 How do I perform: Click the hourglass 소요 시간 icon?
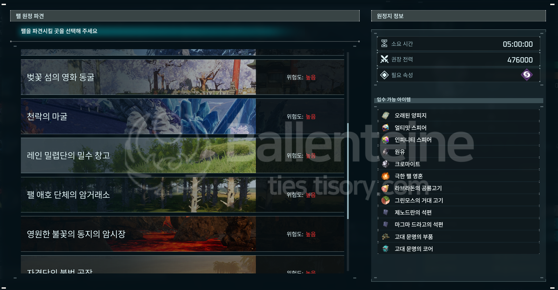click(384, 44)
